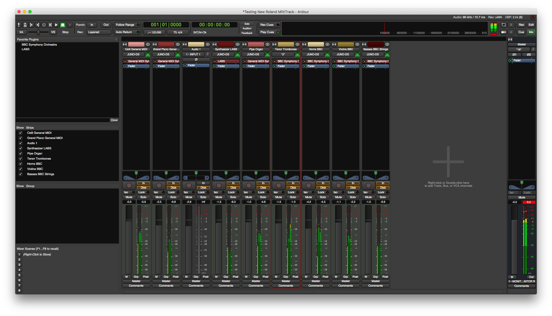Click the Punch In button
552x316 pixels.
pos(92,25)
